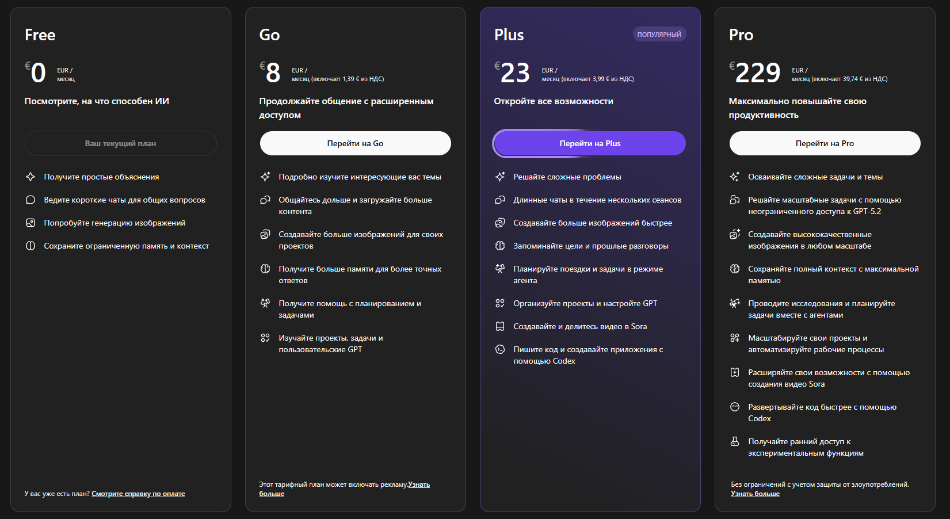
Task: Click the Sora video icon in the Plus plan
Action: click(500, 326)
